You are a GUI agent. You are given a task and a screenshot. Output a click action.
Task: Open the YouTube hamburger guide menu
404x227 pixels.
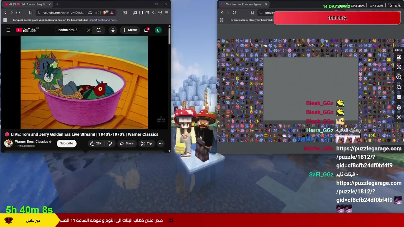tap(9, 30)
